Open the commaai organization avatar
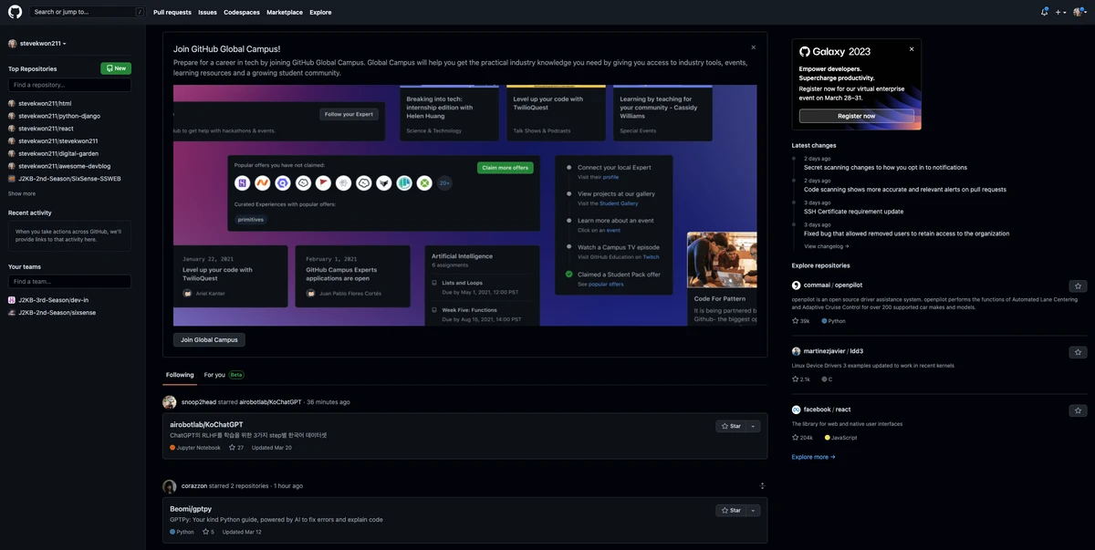 797,285
